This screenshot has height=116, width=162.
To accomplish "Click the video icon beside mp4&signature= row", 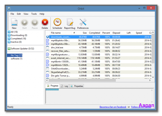I will point(48,54).
